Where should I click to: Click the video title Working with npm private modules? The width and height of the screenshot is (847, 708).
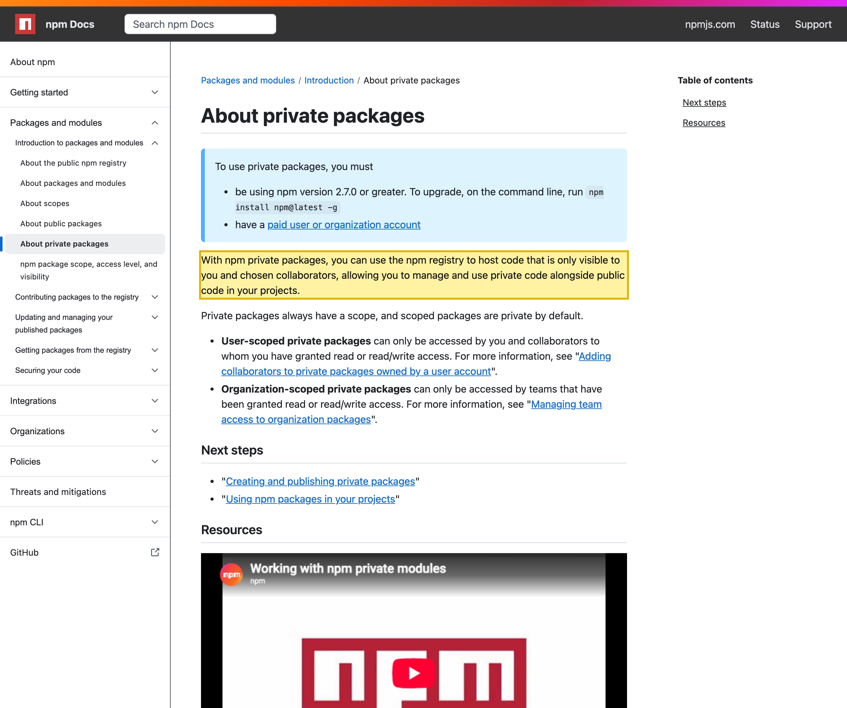tap(348, 568)
